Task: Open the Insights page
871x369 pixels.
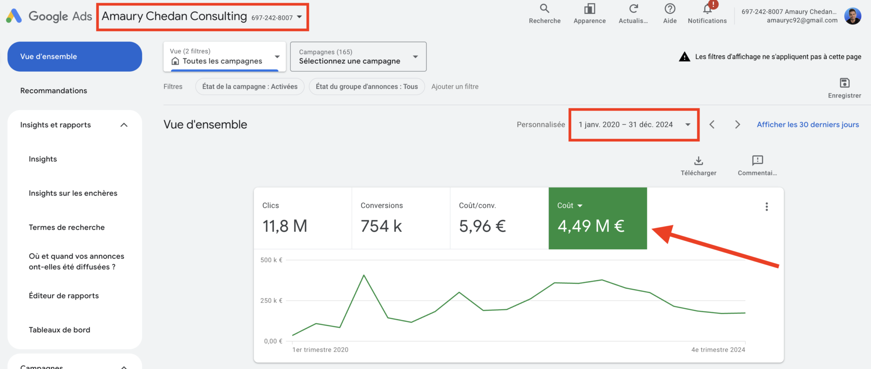Action: pos(43,159)
